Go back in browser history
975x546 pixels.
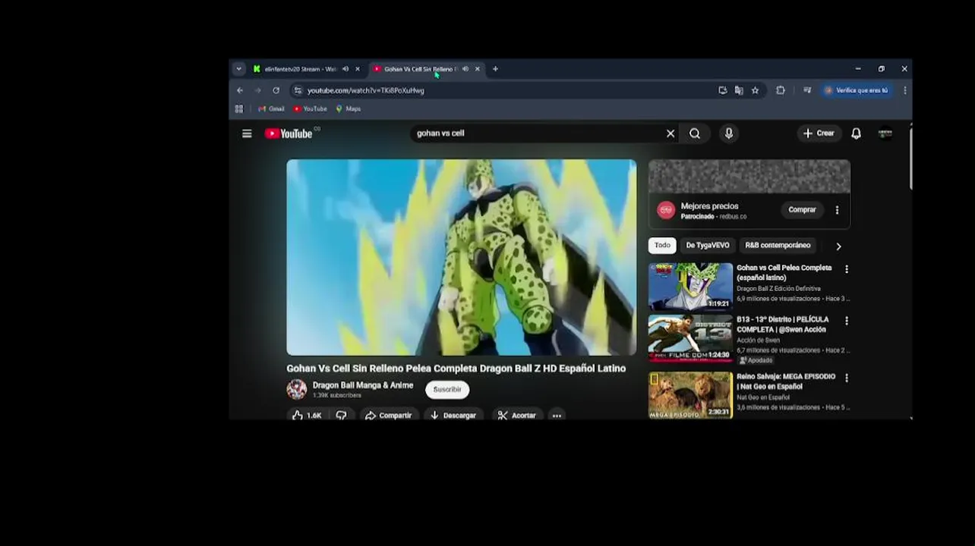240,90
